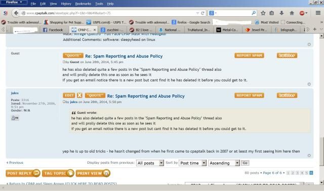Open the Most Visited bookmark folder
Image resolution: width=324 pixels, height=191 pixels.
point(267,22)
